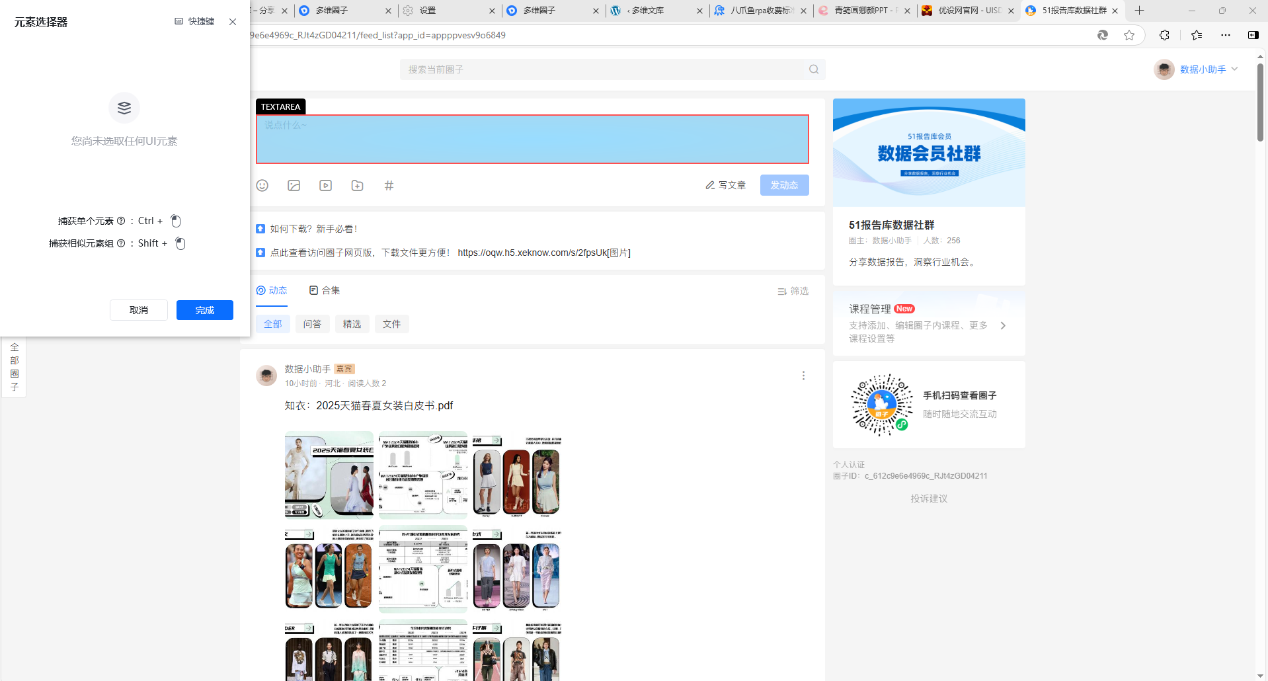Click the 数据会员社群 banner image
The width and height of the screenshot is (1268, 681).
pos(929,153)
